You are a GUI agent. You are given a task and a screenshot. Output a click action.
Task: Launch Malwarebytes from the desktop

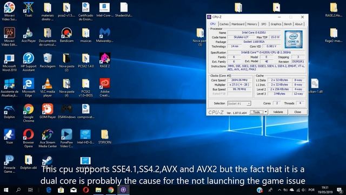[x=104, y=35]
